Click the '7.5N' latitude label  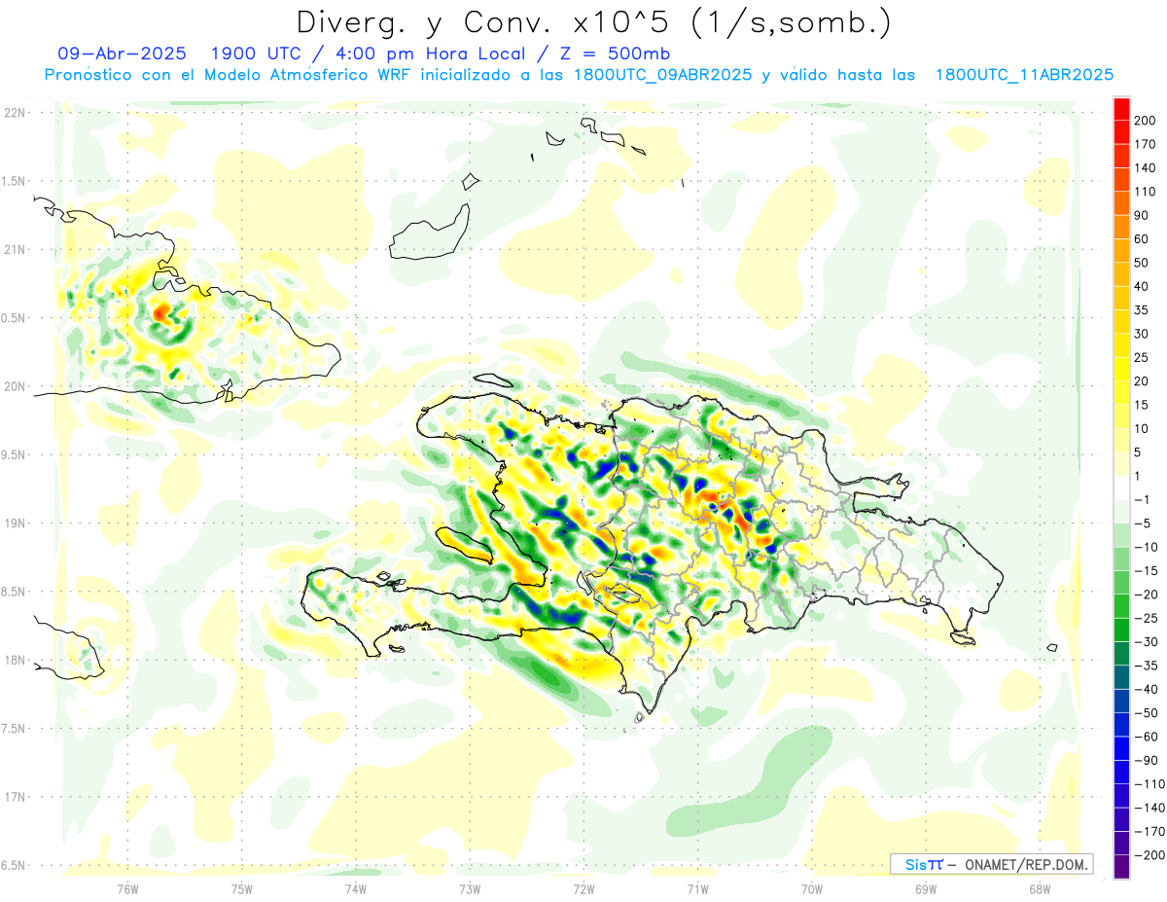click(x=14, y=729)
